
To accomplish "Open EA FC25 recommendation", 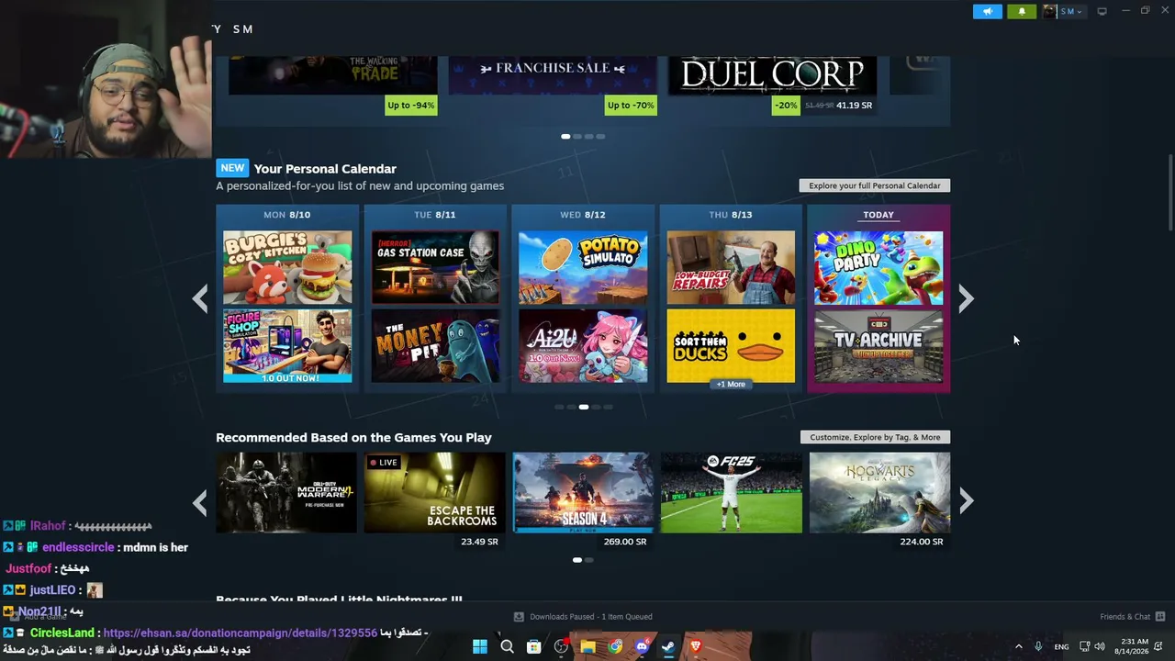I will pos(731,492).
